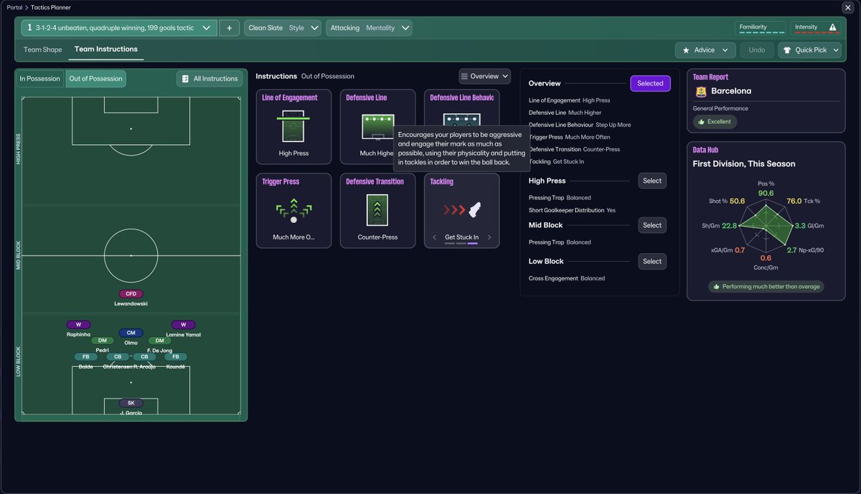This screenshot has width=861, height=494.
Task: Click the Data Hub radar chart
Action: pyautogui.click(x=766, y=226)
